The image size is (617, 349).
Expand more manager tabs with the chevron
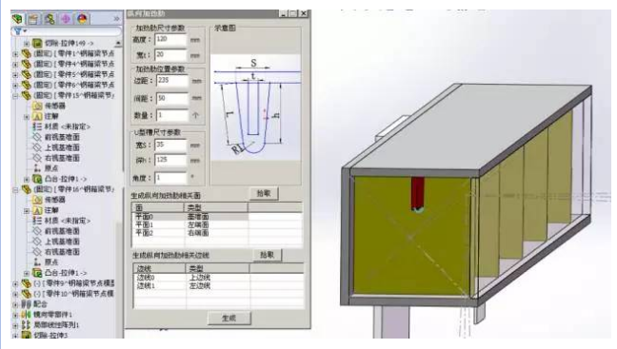tap(116, 18)
